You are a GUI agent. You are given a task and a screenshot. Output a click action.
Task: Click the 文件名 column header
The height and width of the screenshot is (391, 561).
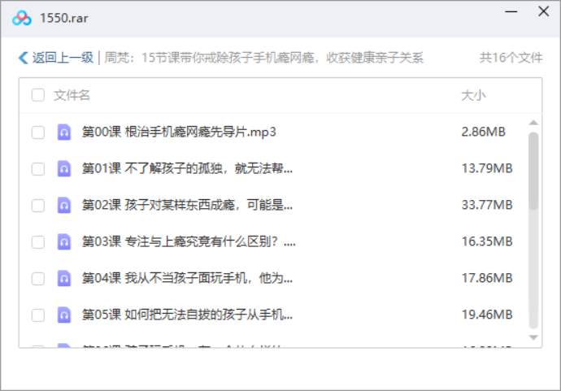tap(72, 95)
